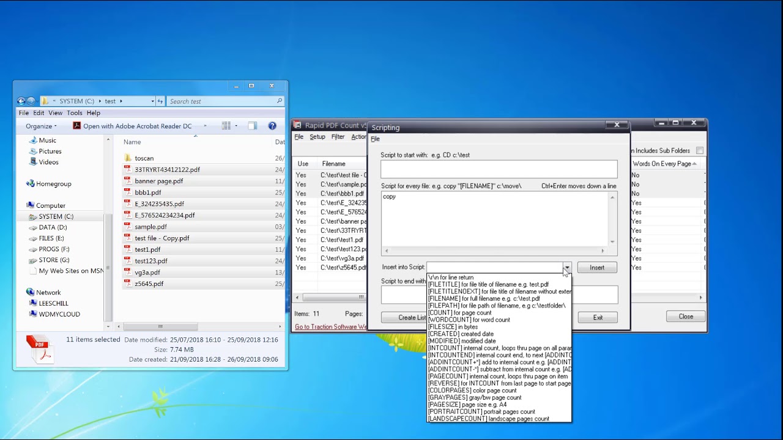Click the Explorer Help question mark icon
Screen dimensions: 783x440
[272, 126]
